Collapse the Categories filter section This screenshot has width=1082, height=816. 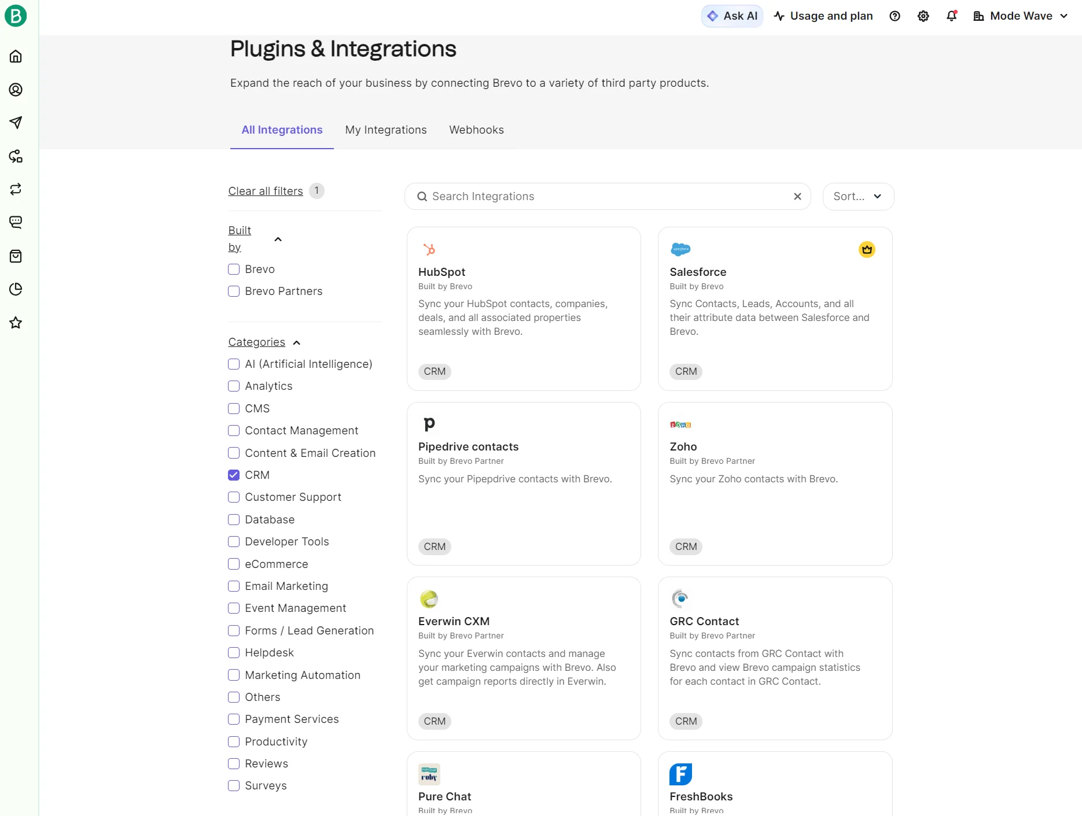point(297,343)
